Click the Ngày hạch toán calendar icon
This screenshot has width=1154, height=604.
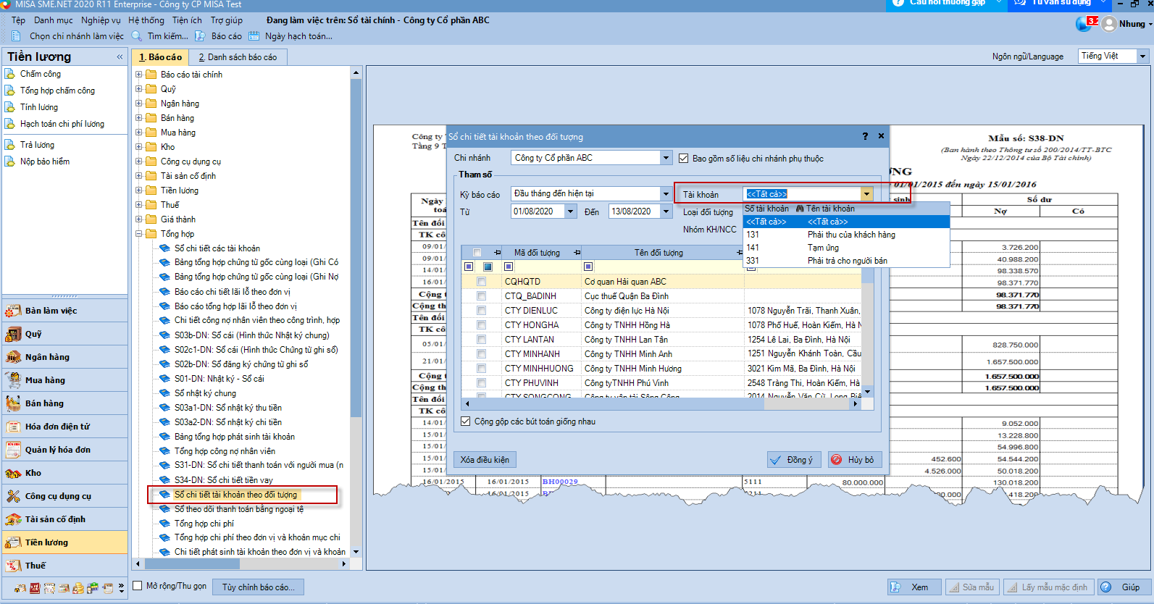254,36
